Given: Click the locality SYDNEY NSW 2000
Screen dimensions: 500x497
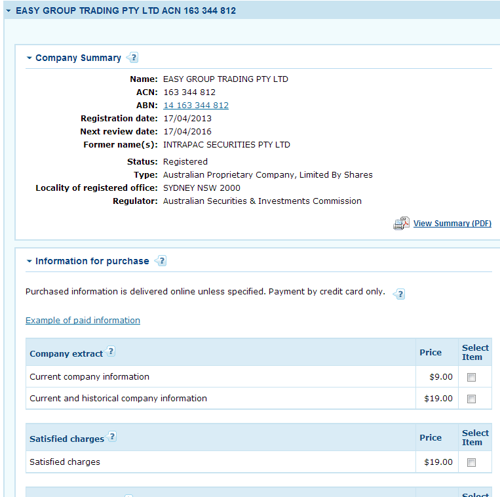Looking at the screenshot, I should click(x=202, y=188).
